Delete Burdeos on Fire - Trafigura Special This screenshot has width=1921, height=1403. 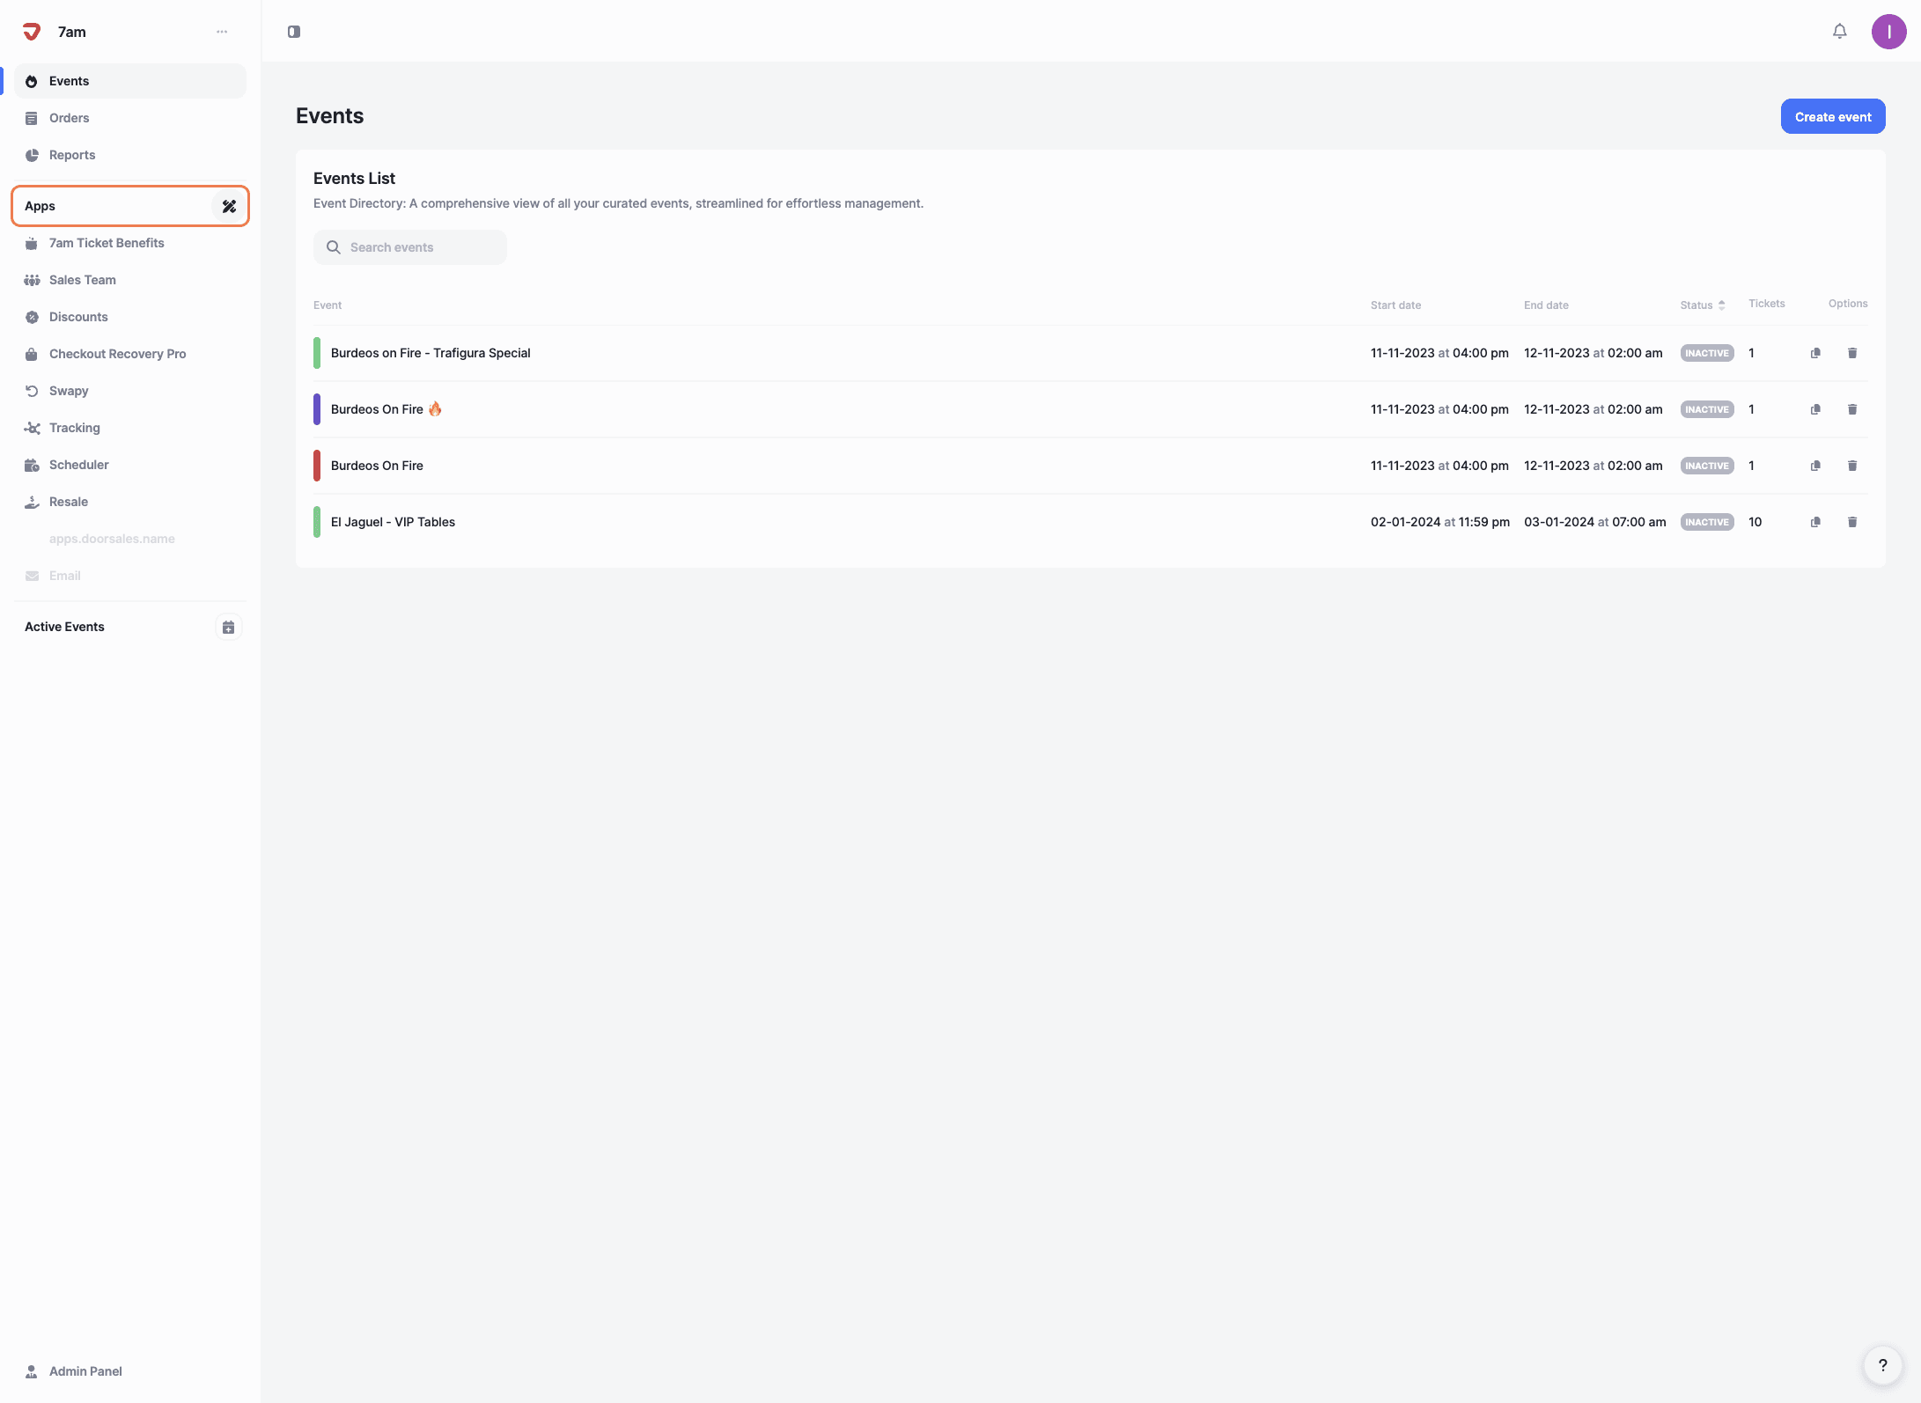(x=1852, y=353)
